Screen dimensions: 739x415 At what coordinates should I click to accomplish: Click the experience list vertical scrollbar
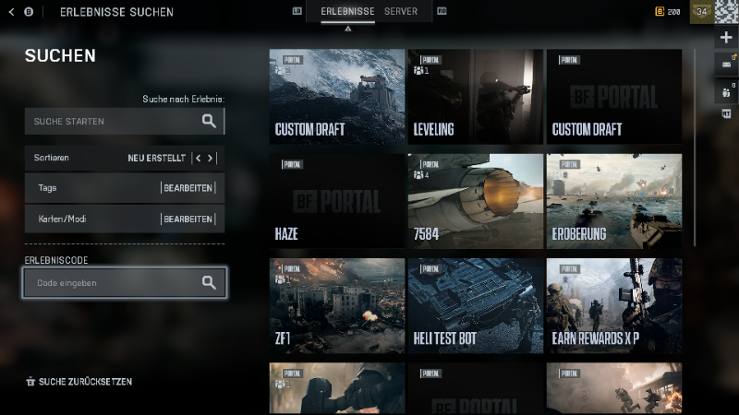[x=695, y=148]
